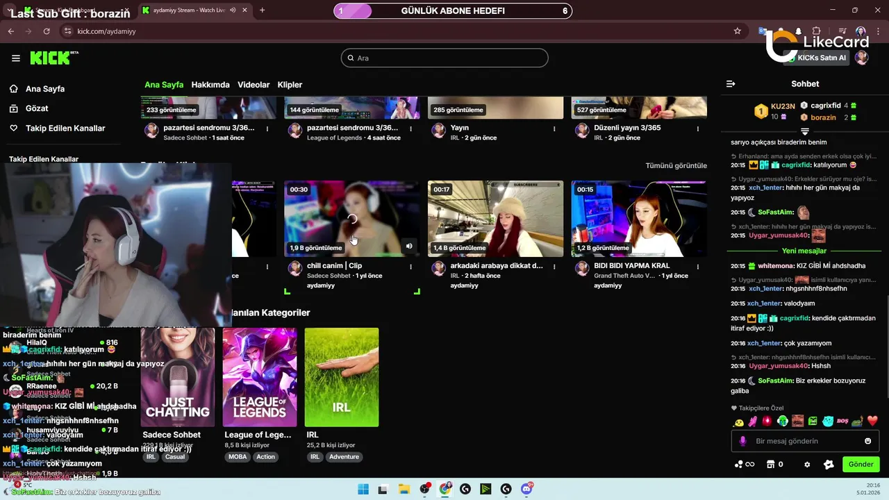Open the Just Chatting category card

pyautogui.click(x=178, y=377)
